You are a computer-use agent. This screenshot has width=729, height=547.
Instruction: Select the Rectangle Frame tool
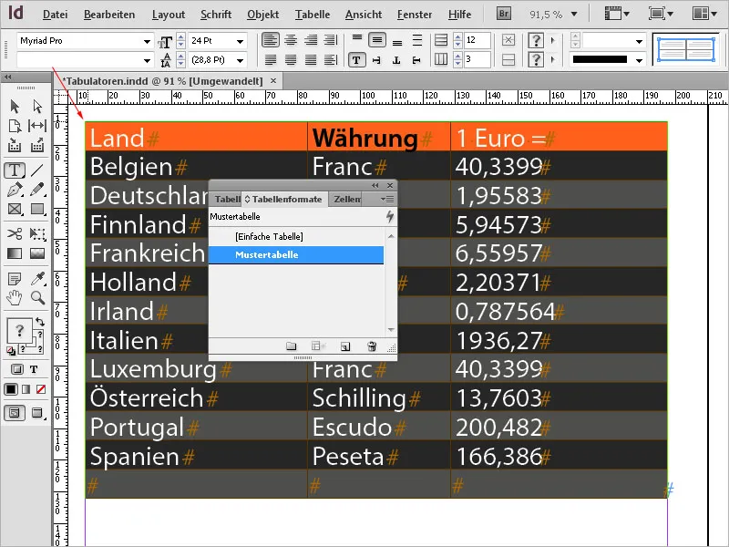coord(15,210)
